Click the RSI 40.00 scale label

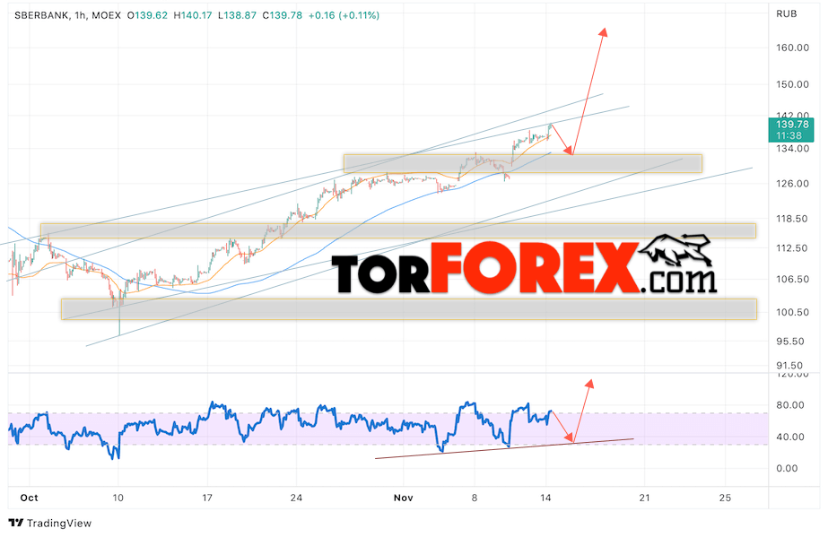[790, 437]
